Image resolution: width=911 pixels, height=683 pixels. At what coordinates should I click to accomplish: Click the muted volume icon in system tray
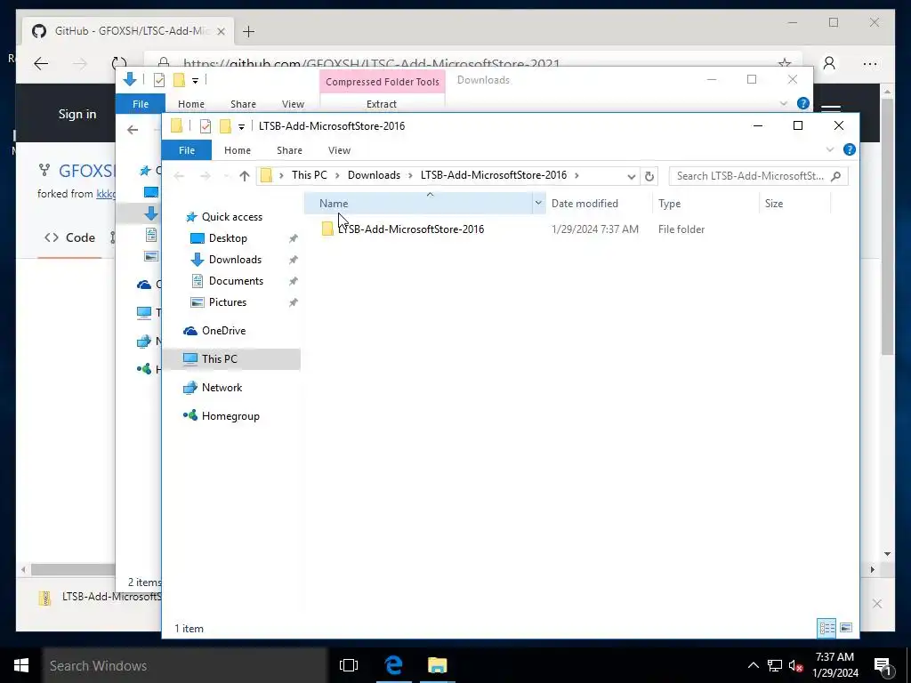pyautogui.click(x=795, y=665)
